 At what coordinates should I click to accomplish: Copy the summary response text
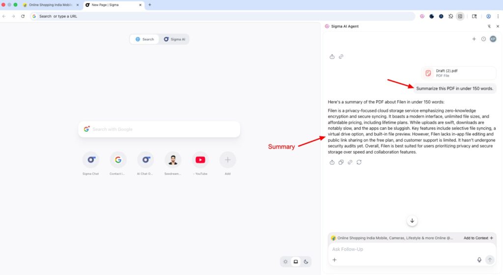point(341,162)
